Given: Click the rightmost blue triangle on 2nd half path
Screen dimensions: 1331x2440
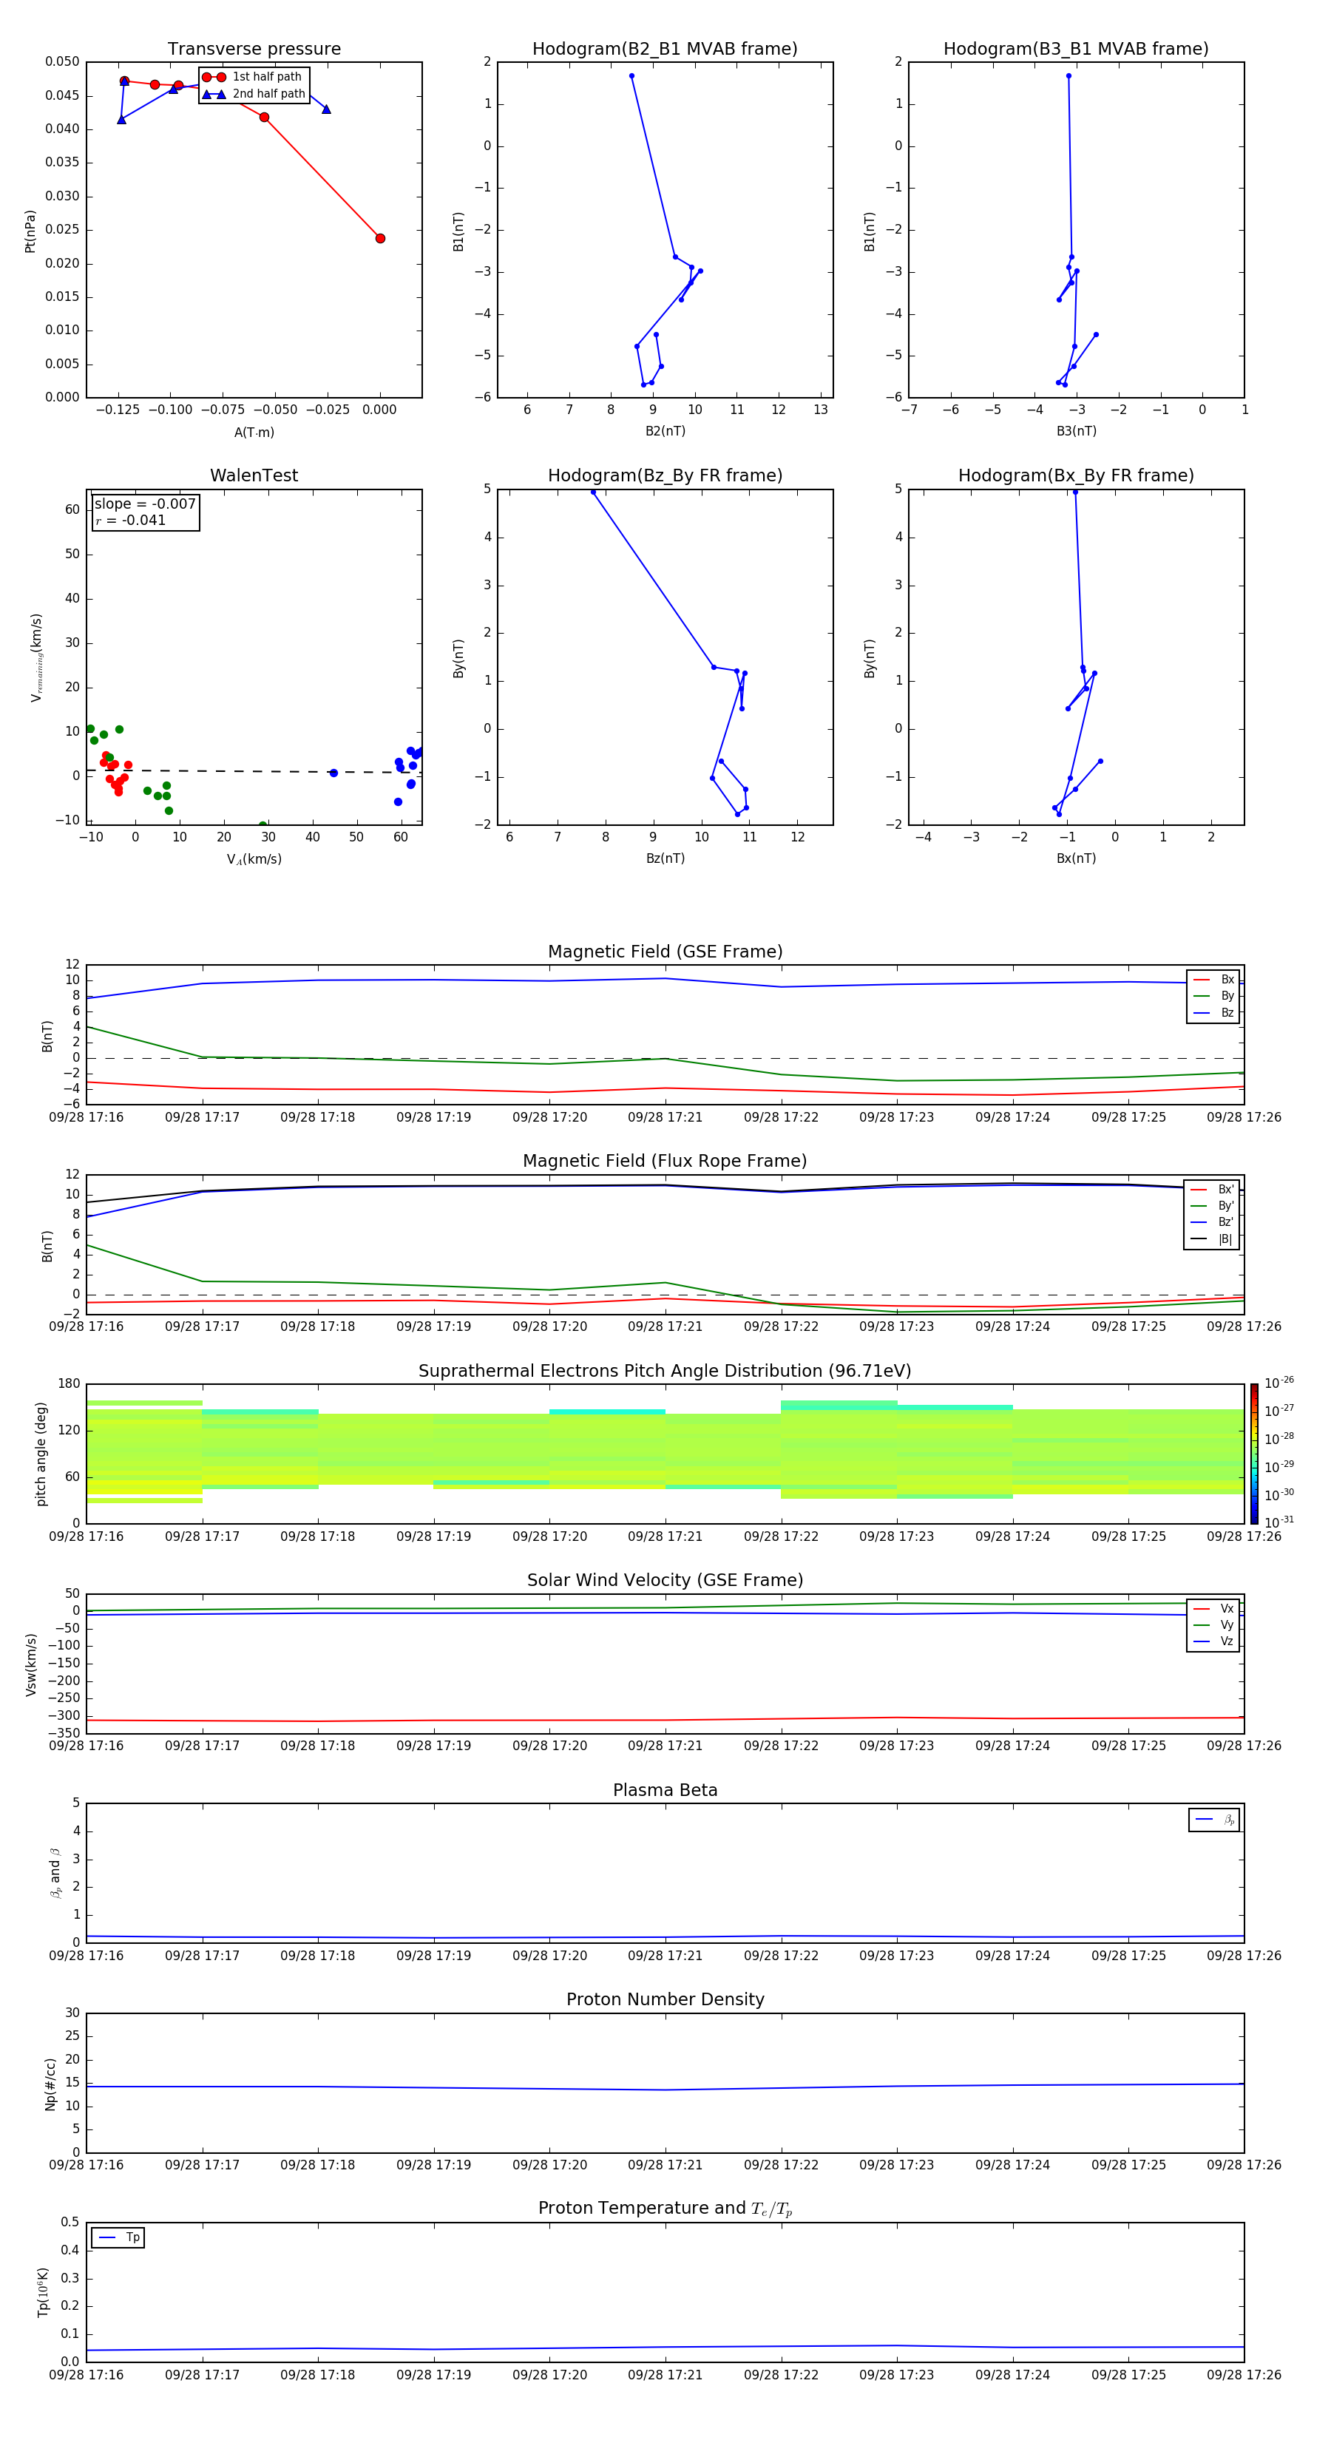Looking at the screenshot, I should 326,109.
